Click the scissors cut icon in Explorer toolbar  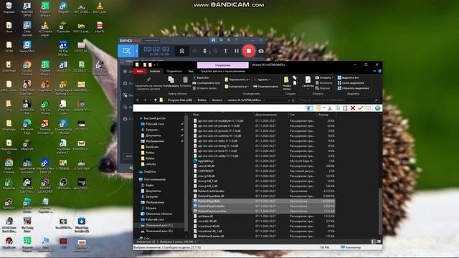point(330,108)
